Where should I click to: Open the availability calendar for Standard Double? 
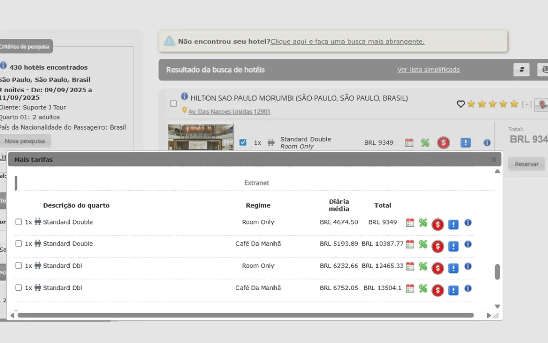(409, 223)
